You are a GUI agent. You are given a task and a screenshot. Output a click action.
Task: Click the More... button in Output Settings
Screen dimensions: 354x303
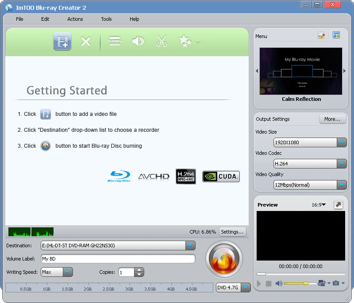click(332, 119)
